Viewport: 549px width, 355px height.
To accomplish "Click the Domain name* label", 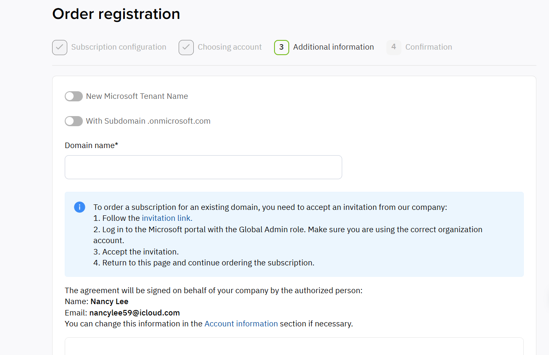I will pyautogui.click(x=92, y=145).
